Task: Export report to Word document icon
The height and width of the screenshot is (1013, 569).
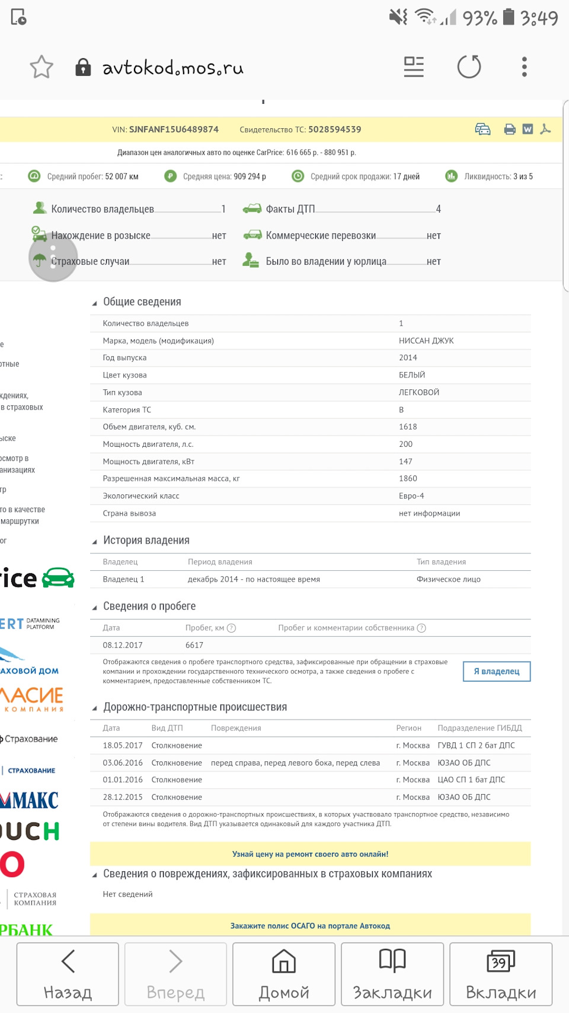Action: 528,129
